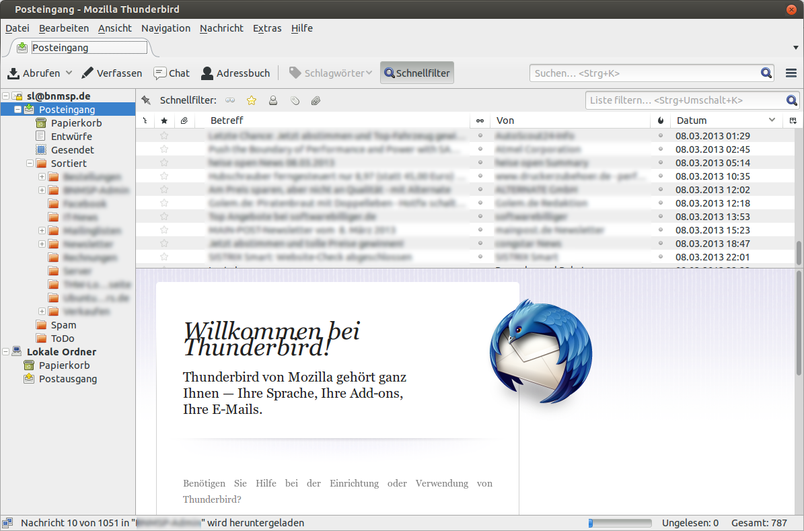Click the Thunderbird logo image
The height and width of the screenshot is (531, 804).
(x=541, y=351)
